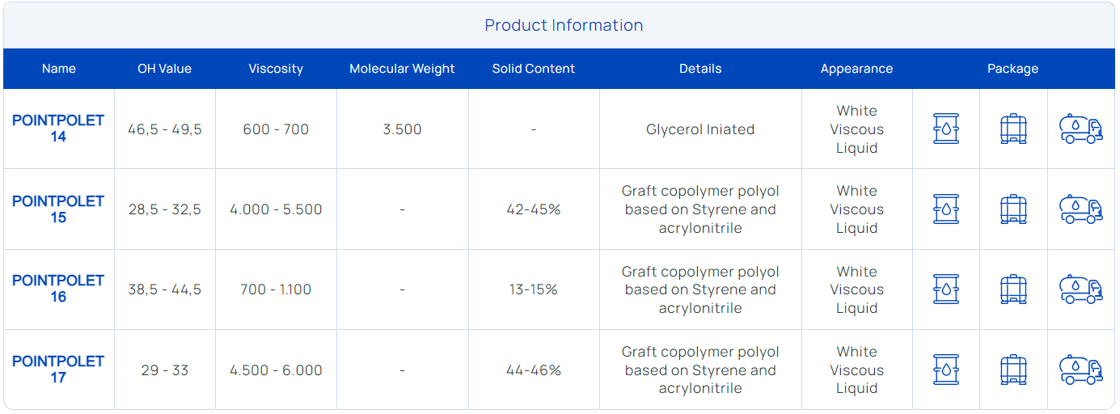Click the Viscosity column header
Viewport: 1120px width, 414px height.
pos(276,69)
